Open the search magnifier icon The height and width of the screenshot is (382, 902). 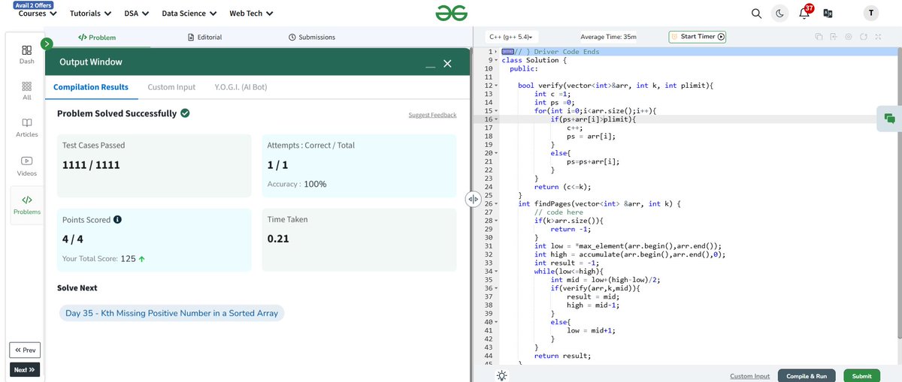pos(757,14)
